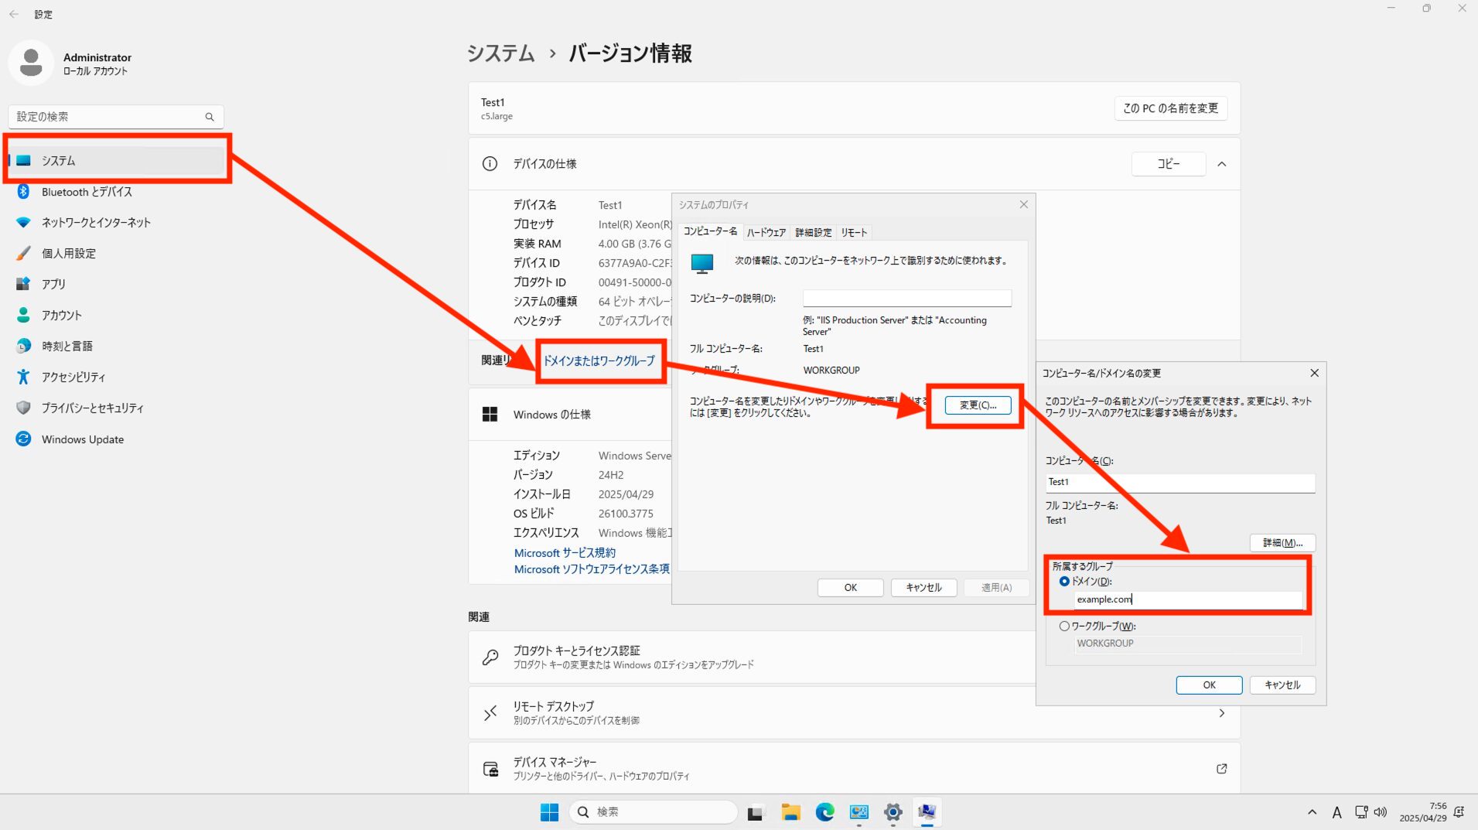Image resolution: width=1478 pixels, height=830 pixels.
Task: Click the コンピューター名 field containing Test1
Action: point(1180,483)
